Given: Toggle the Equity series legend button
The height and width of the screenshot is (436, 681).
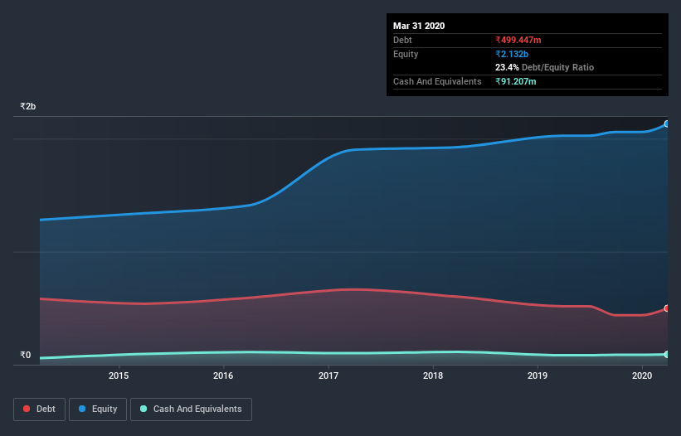Looking at the screenshot, I should pos(98,409).
